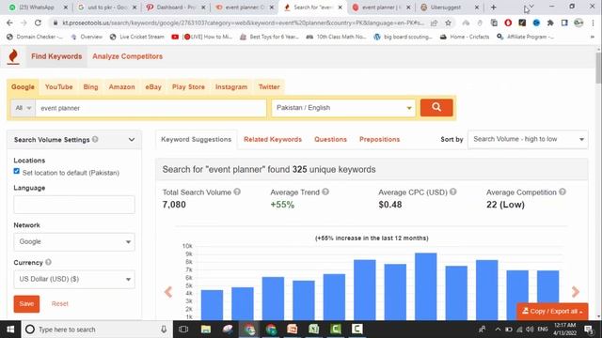Open Chrome extensions puzzle icon
Screen dimensions: 602x338
550,23
